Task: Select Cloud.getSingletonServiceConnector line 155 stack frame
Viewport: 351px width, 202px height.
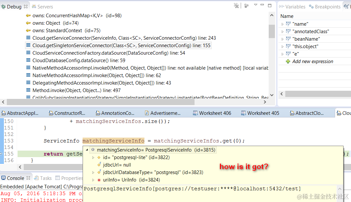Action: coord(121,46)
